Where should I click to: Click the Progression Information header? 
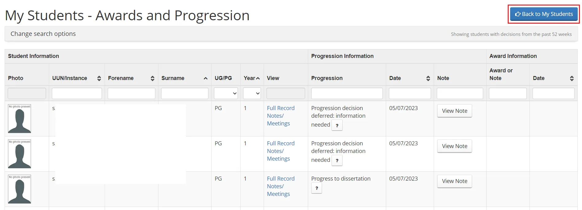pos(342,56)
